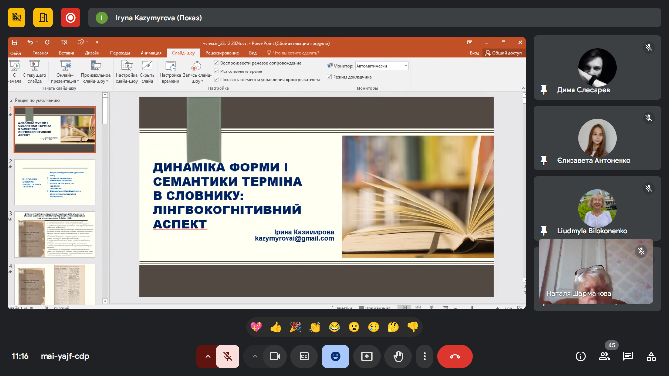
Task: Show the participants list icon
Action: point(604,356)
